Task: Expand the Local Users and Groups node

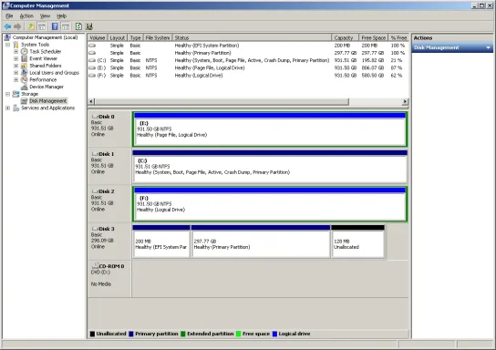Action: tap(15, 73)
